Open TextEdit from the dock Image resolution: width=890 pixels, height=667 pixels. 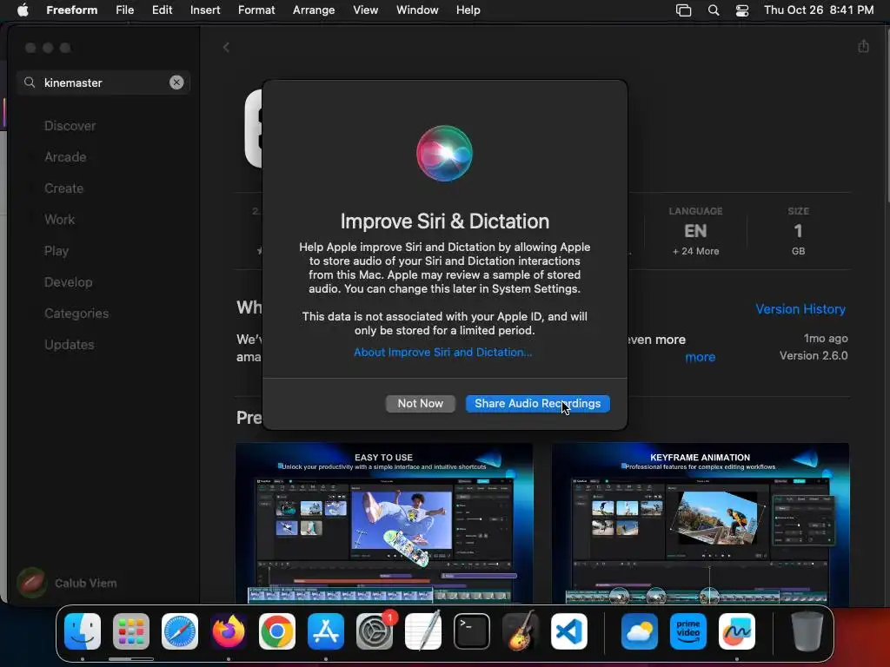(423, 631)
